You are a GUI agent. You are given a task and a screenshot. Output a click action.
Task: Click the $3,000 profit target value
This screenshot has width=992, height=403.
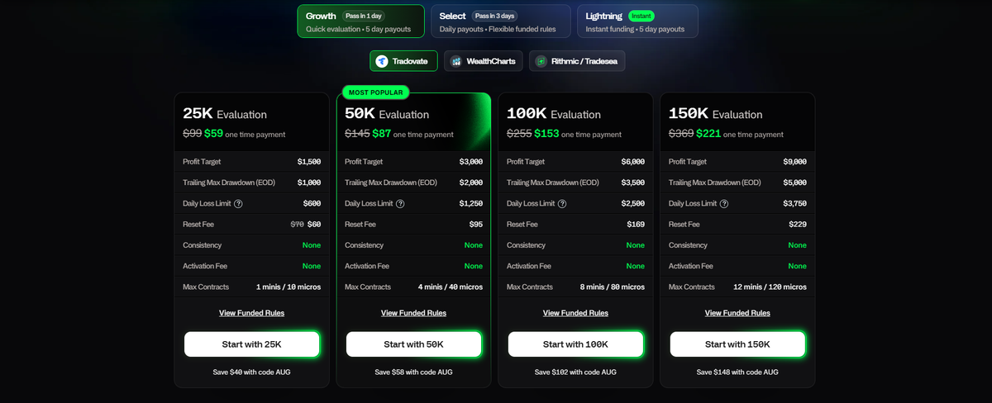pos(471,162)
